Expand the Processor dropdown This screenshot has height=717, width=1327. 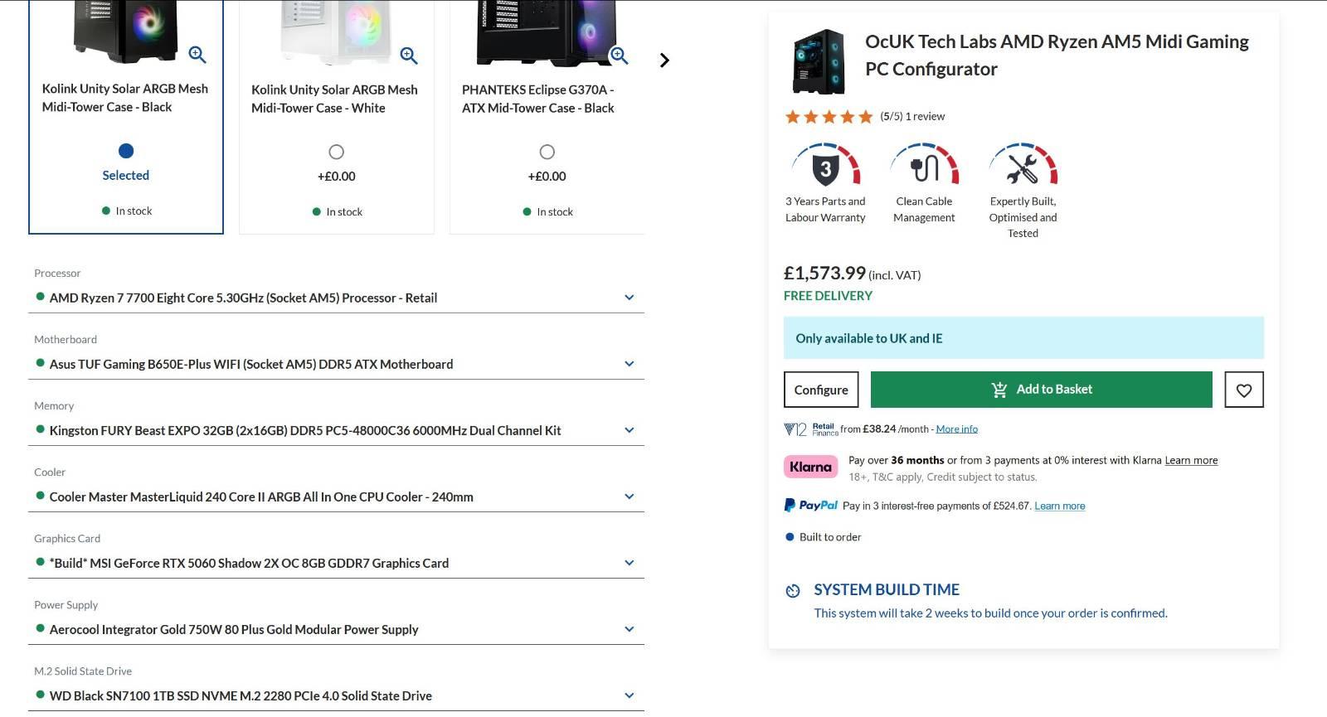click(629, 298)
